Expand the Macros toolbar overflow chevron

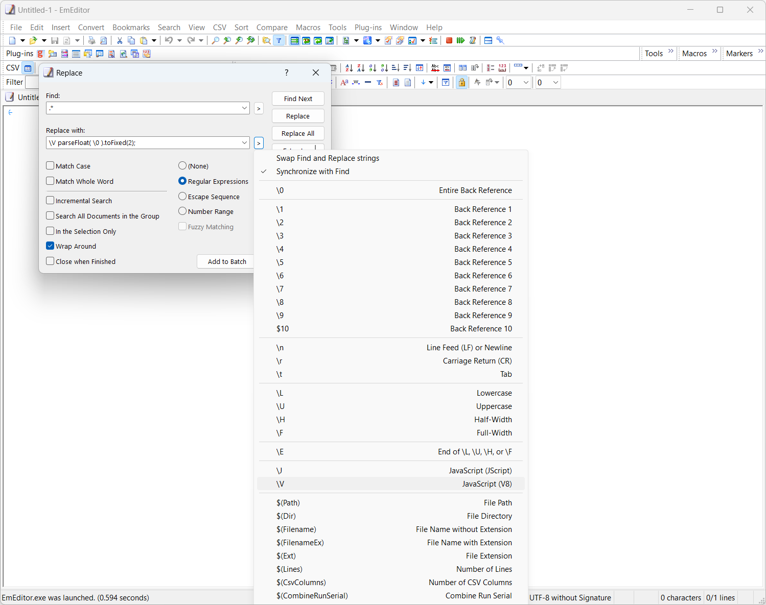[x=715, y=51]
